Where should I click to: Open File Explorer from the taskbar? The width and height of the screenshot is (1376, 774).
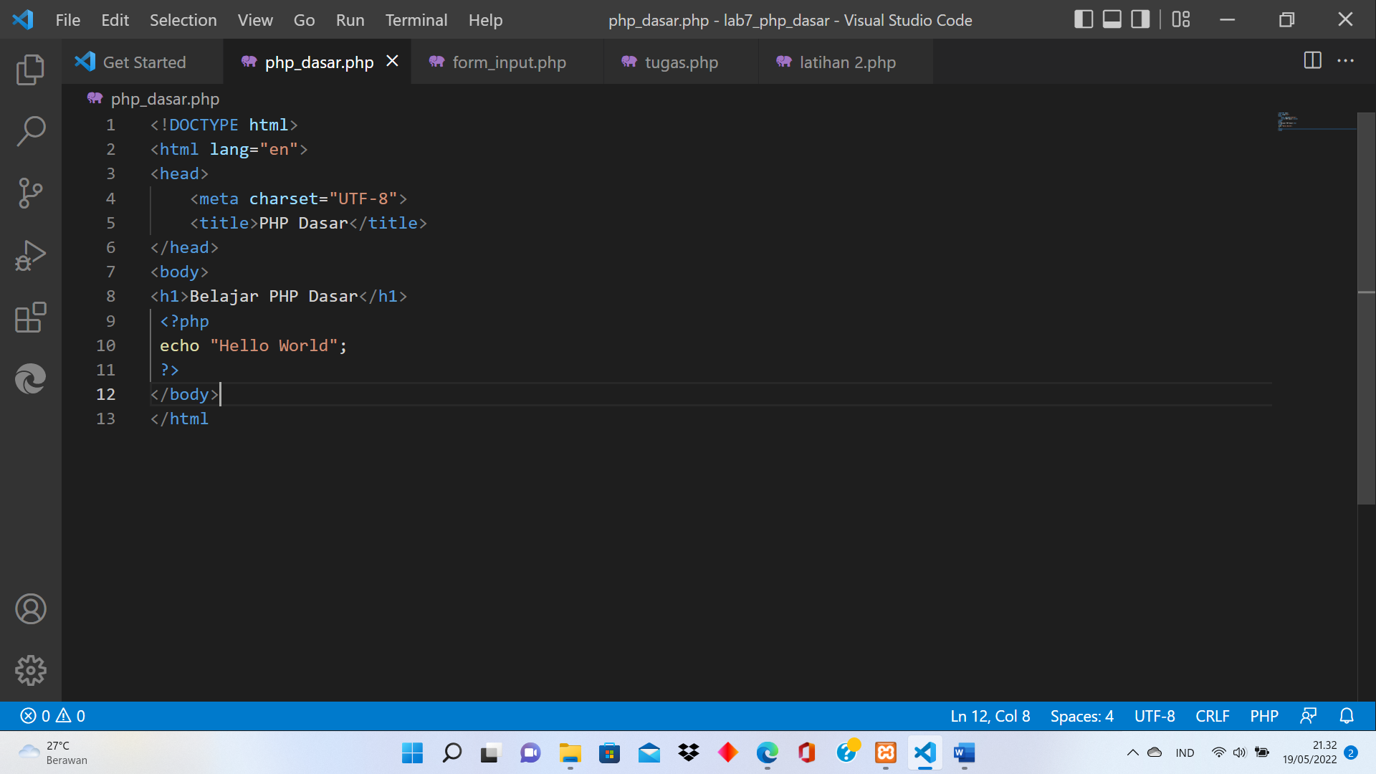(x=570, y=752)
